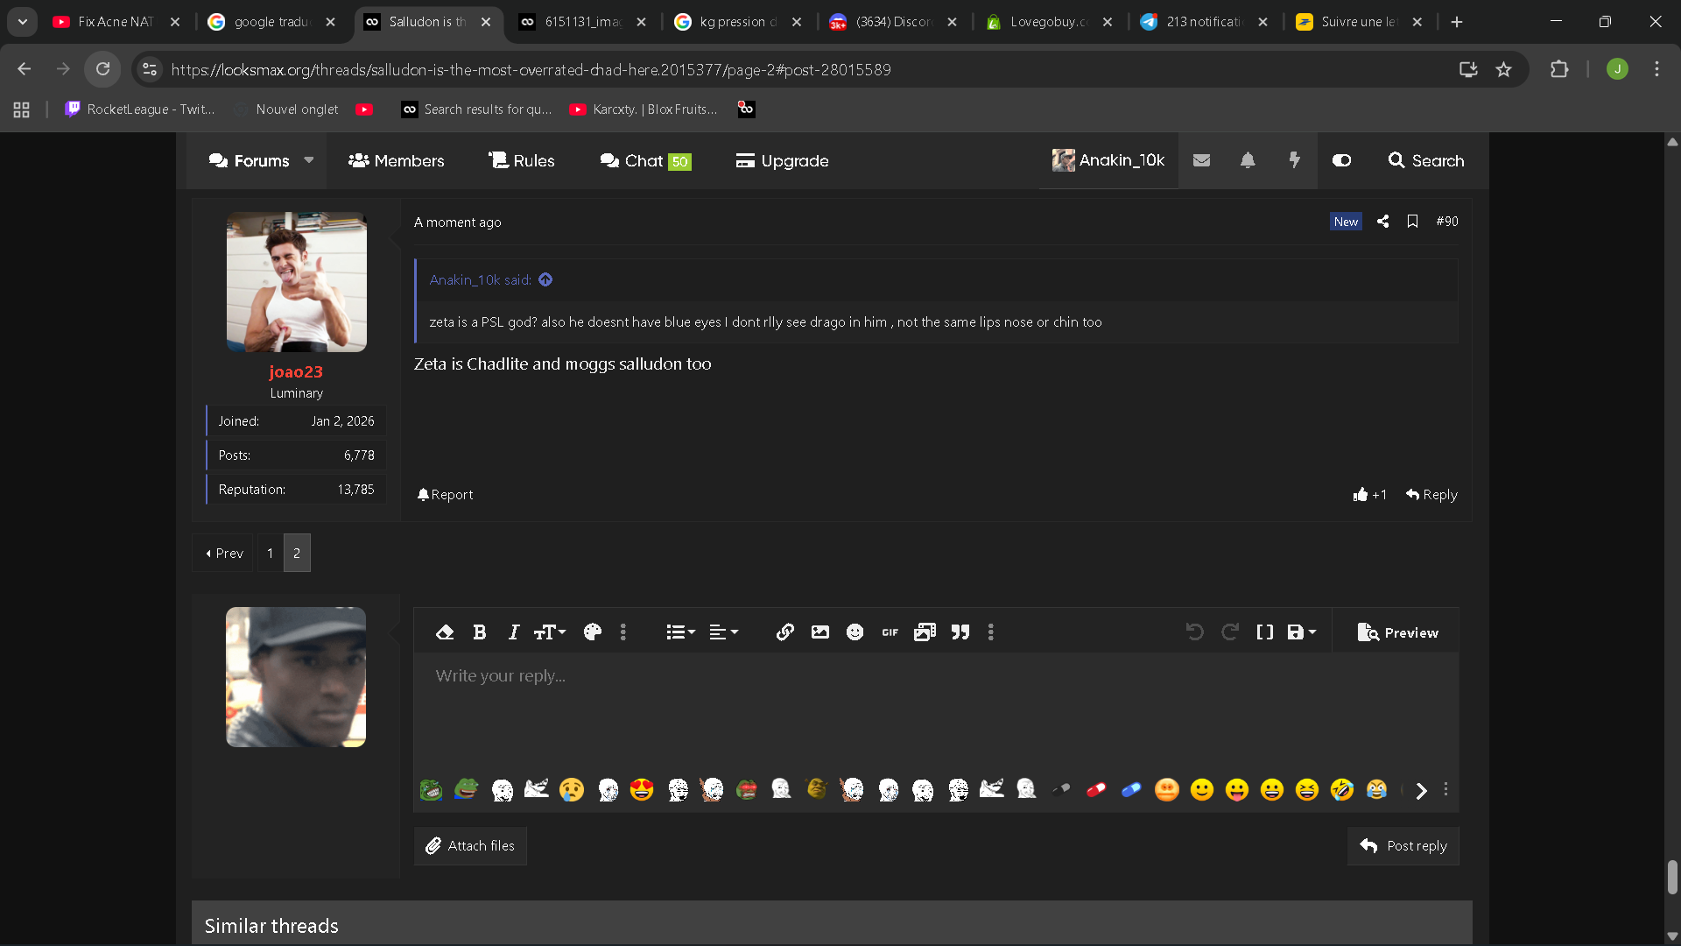Click the insert link icon in editor

(784, 632)
